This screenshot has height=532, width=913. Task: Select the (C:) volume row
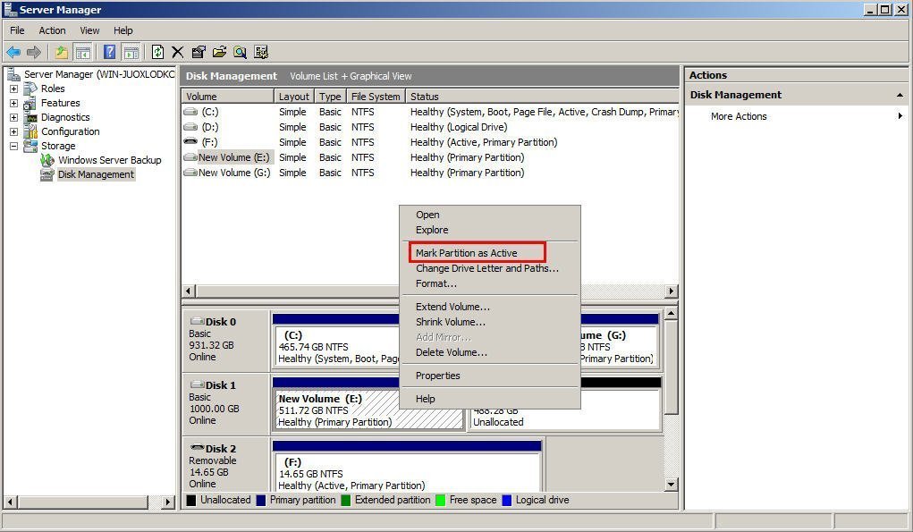(x=430, y=112)
